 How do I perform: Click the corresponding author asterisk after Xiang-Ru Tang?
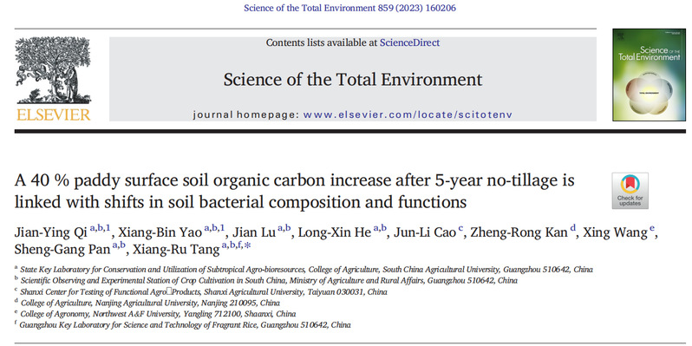[x=247, y=246]
